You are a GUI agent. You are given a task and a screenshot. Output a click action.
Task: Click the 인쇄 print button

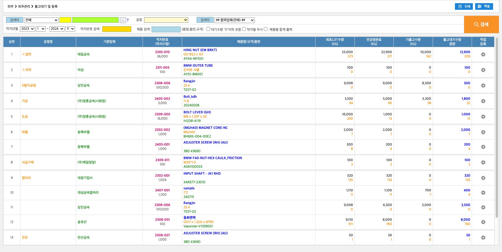click(464, 6)
